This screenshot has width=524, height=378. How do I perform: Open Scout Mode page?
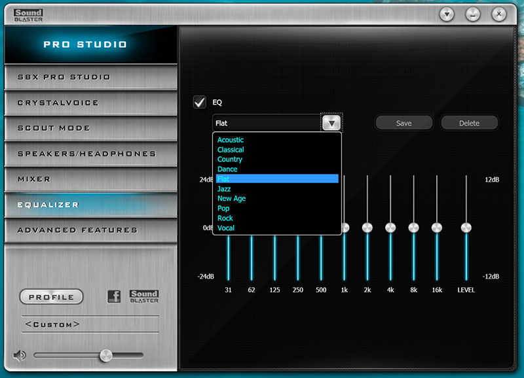[x=90, y=128]
